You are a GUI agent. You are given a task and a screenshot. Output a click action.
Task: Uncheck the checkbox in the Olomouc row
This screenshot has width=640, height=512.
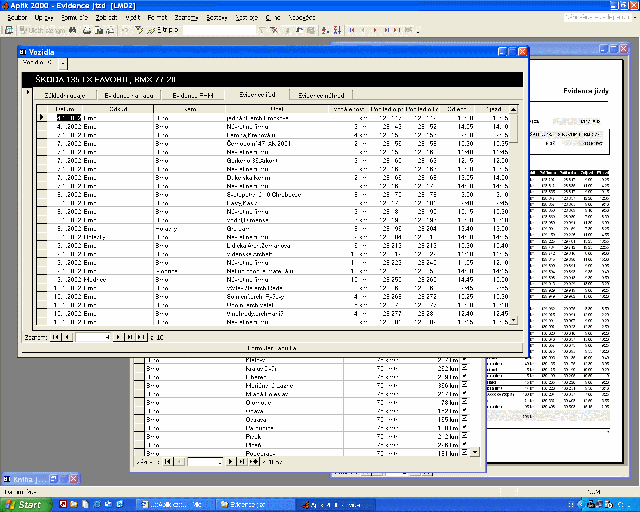(464, 401)
